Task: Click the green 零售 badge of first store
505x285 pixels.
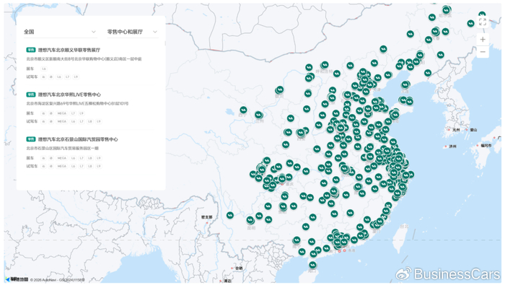Action: pyautogui.click(x=30, y=50)
